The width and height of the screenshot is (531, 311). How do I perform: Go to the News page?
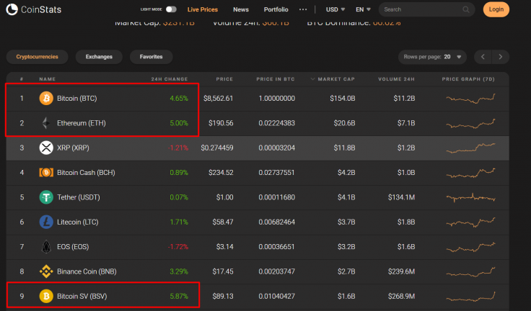[x=241, y=9]
